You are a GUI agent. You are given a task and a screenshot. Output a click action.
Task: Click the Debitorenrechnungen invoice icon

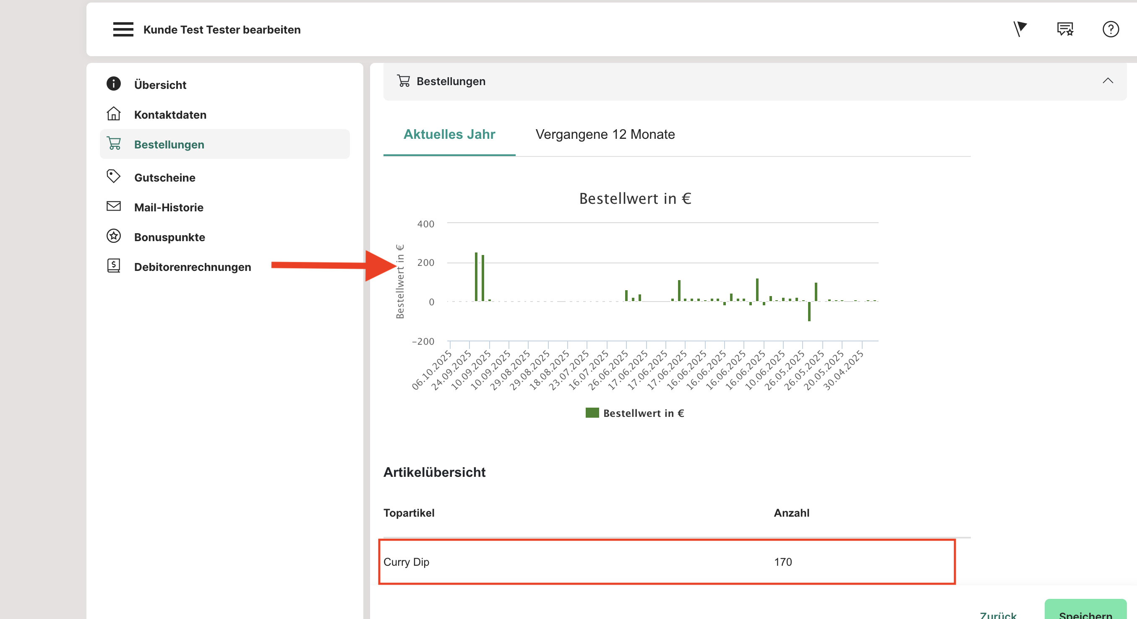click(113, 266)
